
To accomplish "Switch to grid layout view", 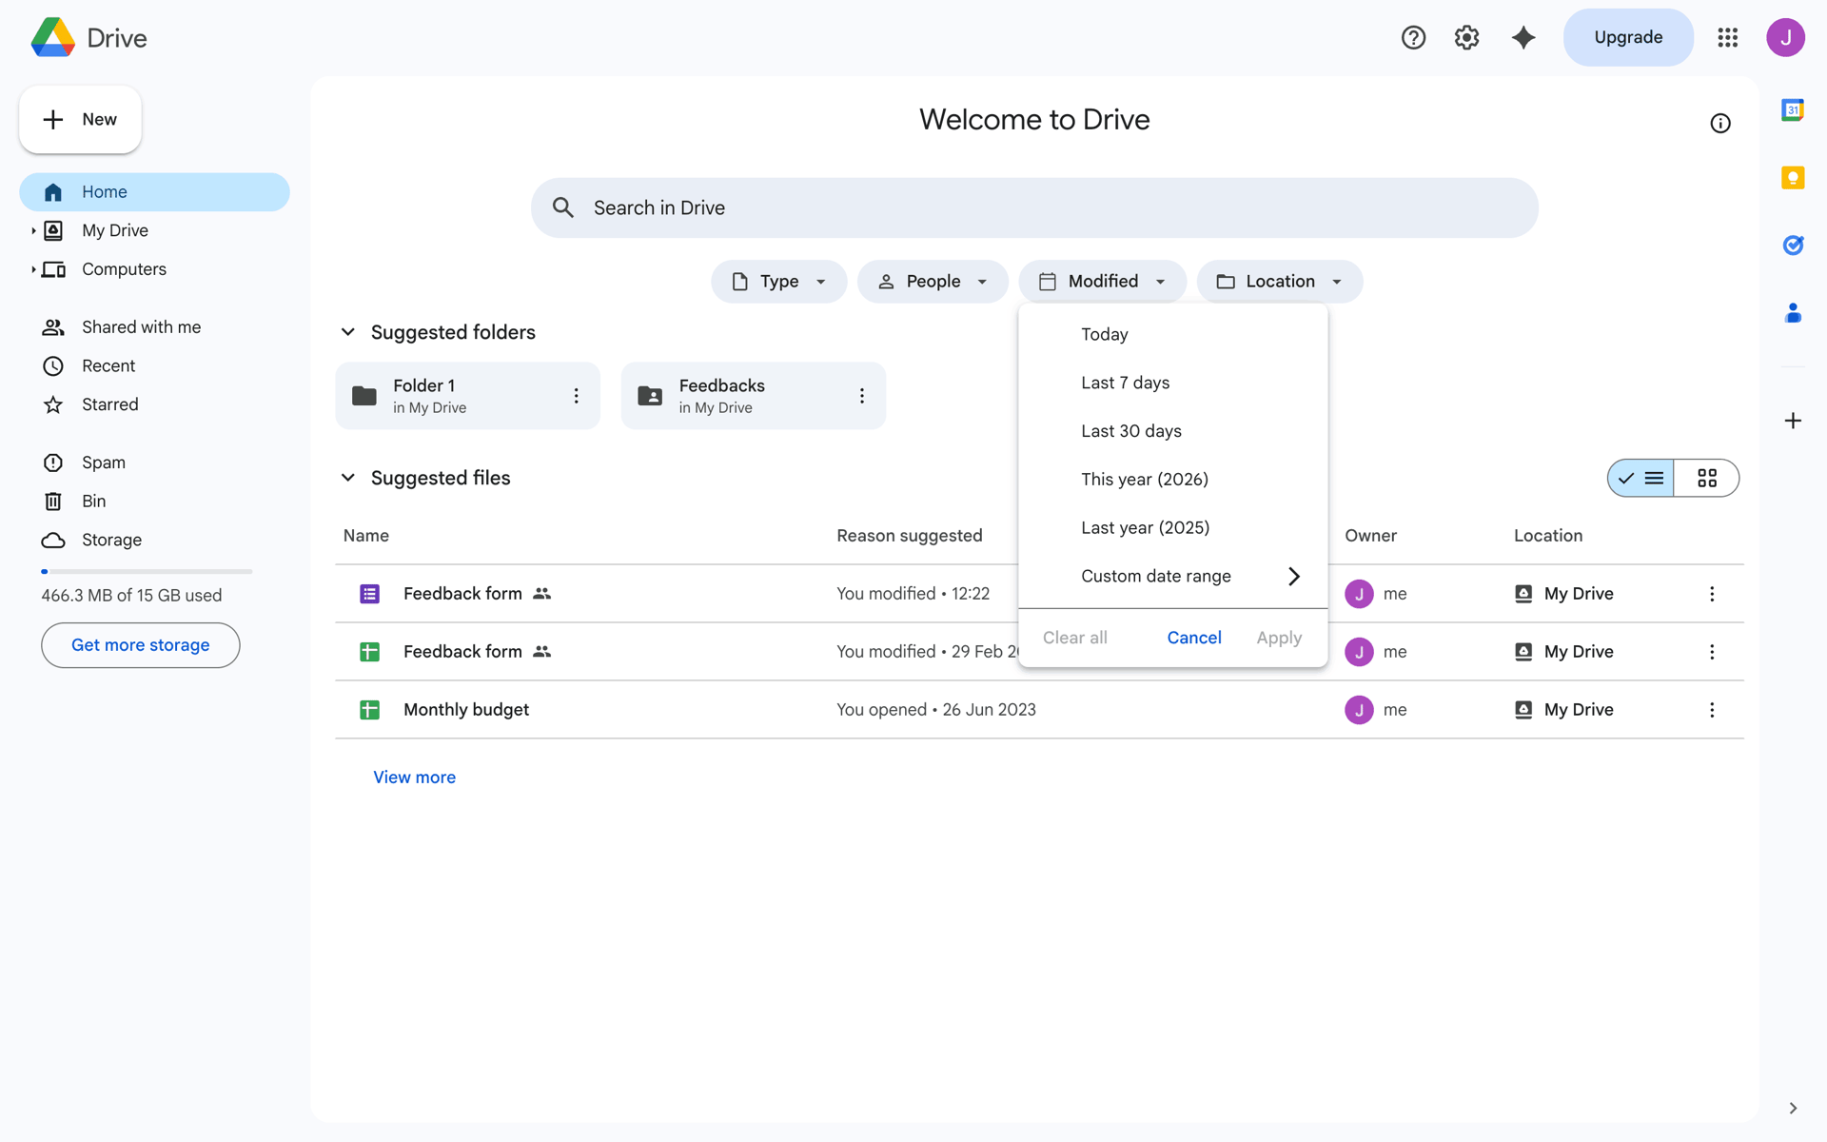I will point(1707,478).
